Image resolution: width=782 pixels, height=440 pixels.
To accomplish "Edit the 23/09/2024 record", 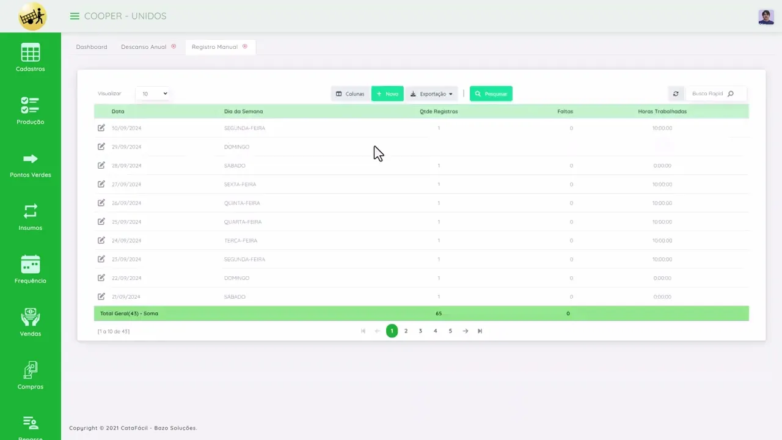I will coord(101,259).
